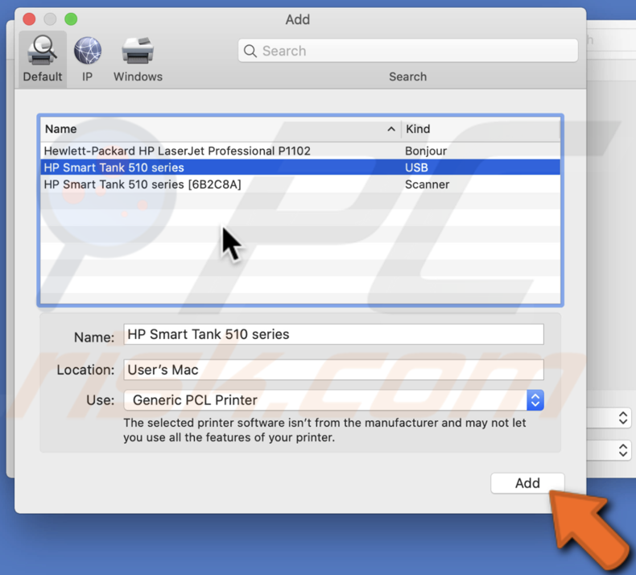Open the Use driver dropdown
This screenshot has height=575, width=636.
pyautogui.click(x=333, y=400)
